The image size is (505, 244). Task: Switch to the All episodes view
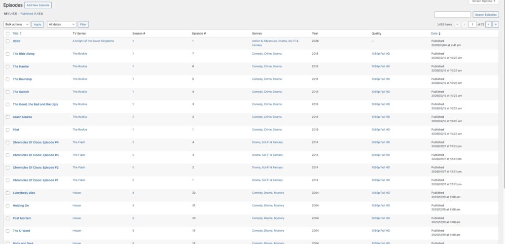tap(5, 14)
